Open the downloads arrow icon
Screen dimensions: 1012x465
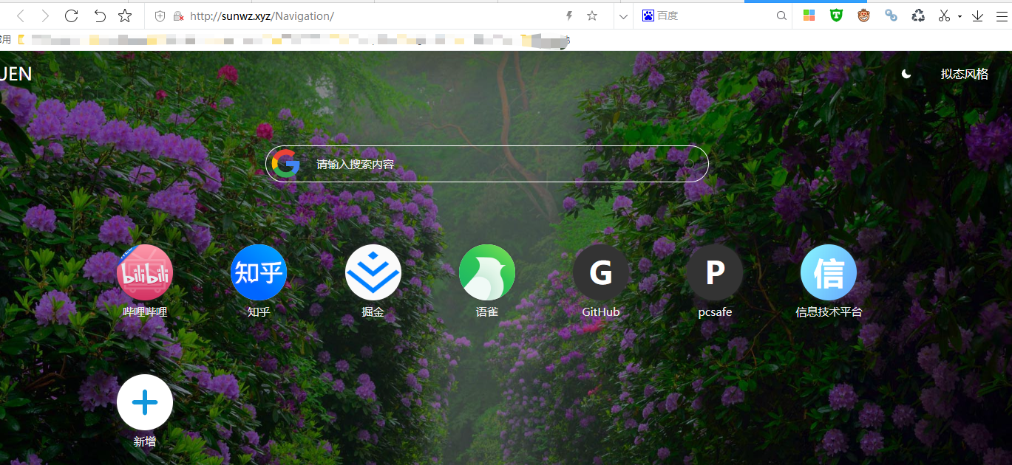[x=977, y=15]
